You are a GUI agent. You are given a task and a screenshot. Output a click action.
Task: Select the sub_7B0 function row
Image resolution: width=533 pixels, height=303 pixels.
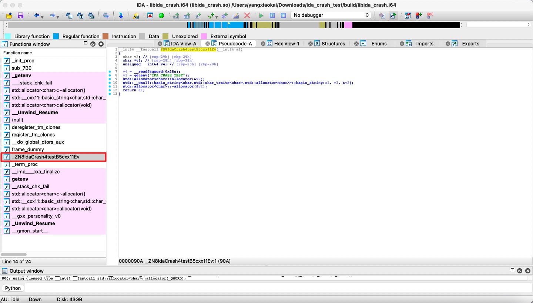[54, 68]
